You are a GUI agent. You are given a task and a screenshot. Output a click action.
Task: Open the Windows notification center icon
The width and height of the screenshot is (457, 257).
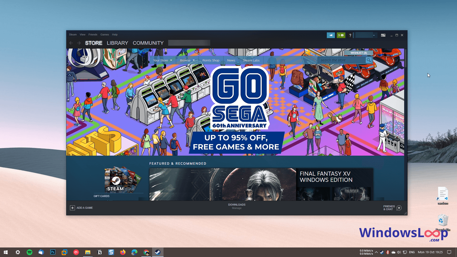point(449,252)
